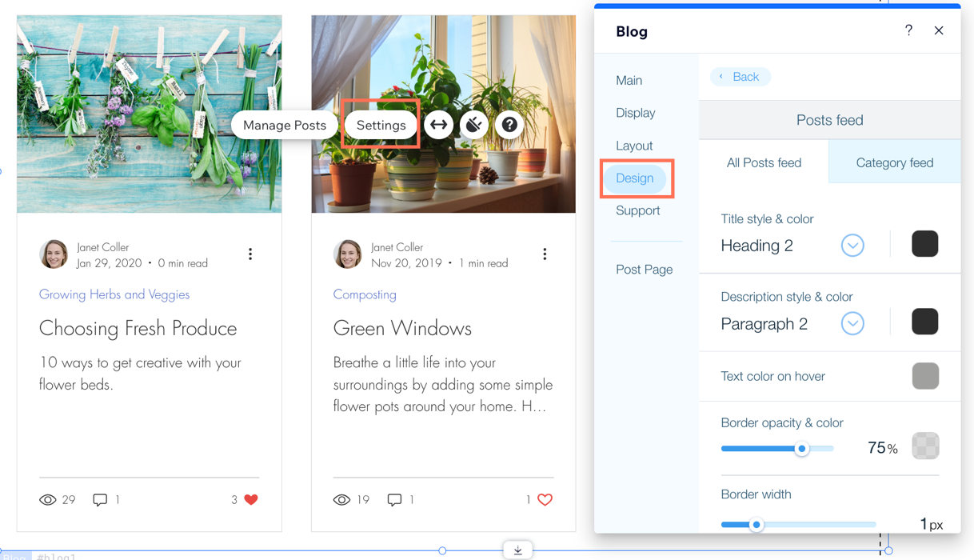974x560 pixels.
Task: Open the Main tab in Blog panel
Action: point(629,80)
